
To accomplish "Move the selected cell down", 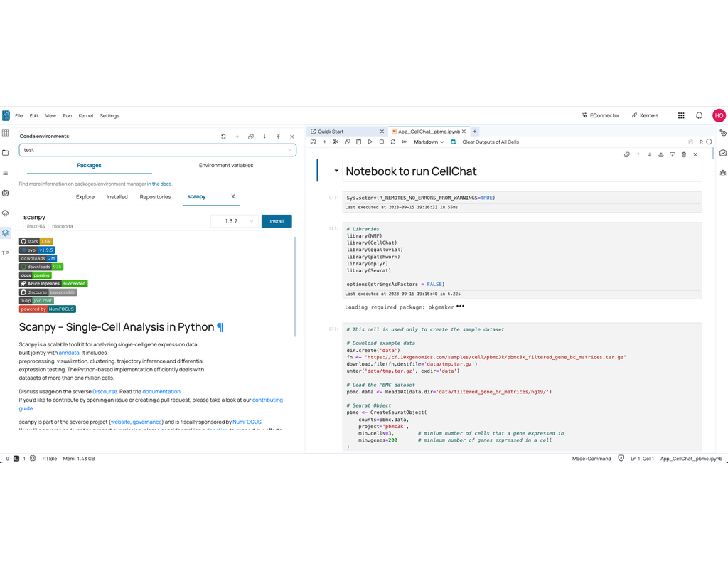I will point(649,154).
